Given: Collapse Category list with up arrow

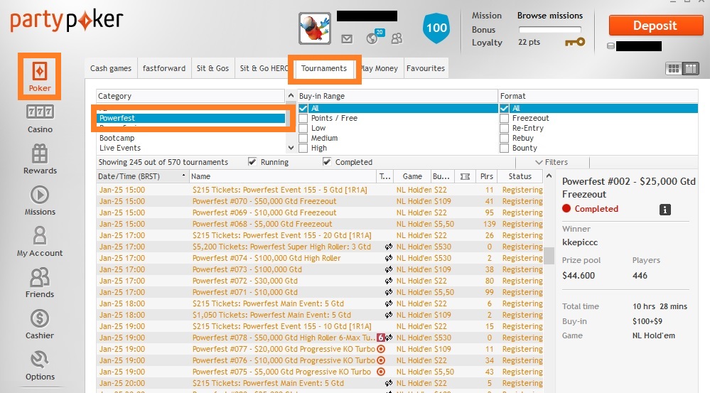Looking at the screenshot, I should (x=291, y=95).
